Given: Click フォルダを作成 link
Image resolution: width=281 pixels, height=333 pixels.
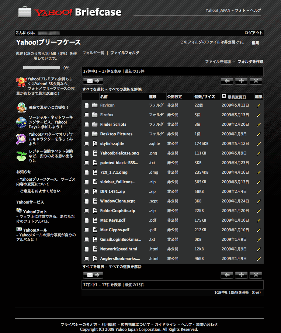Looking at the screenshot, I should 250,62.
